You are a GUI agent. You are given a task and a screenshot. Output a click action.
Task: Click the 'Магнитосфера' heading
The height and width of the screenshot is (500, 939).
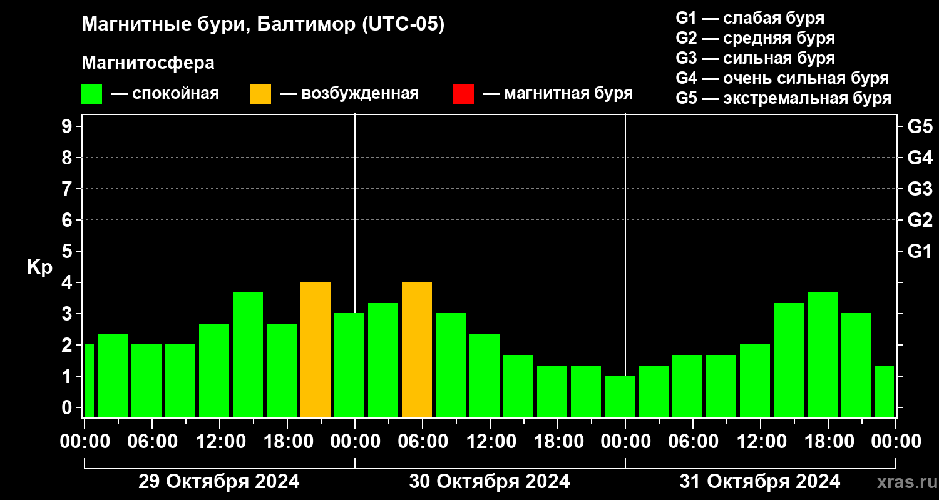(148, 63)
